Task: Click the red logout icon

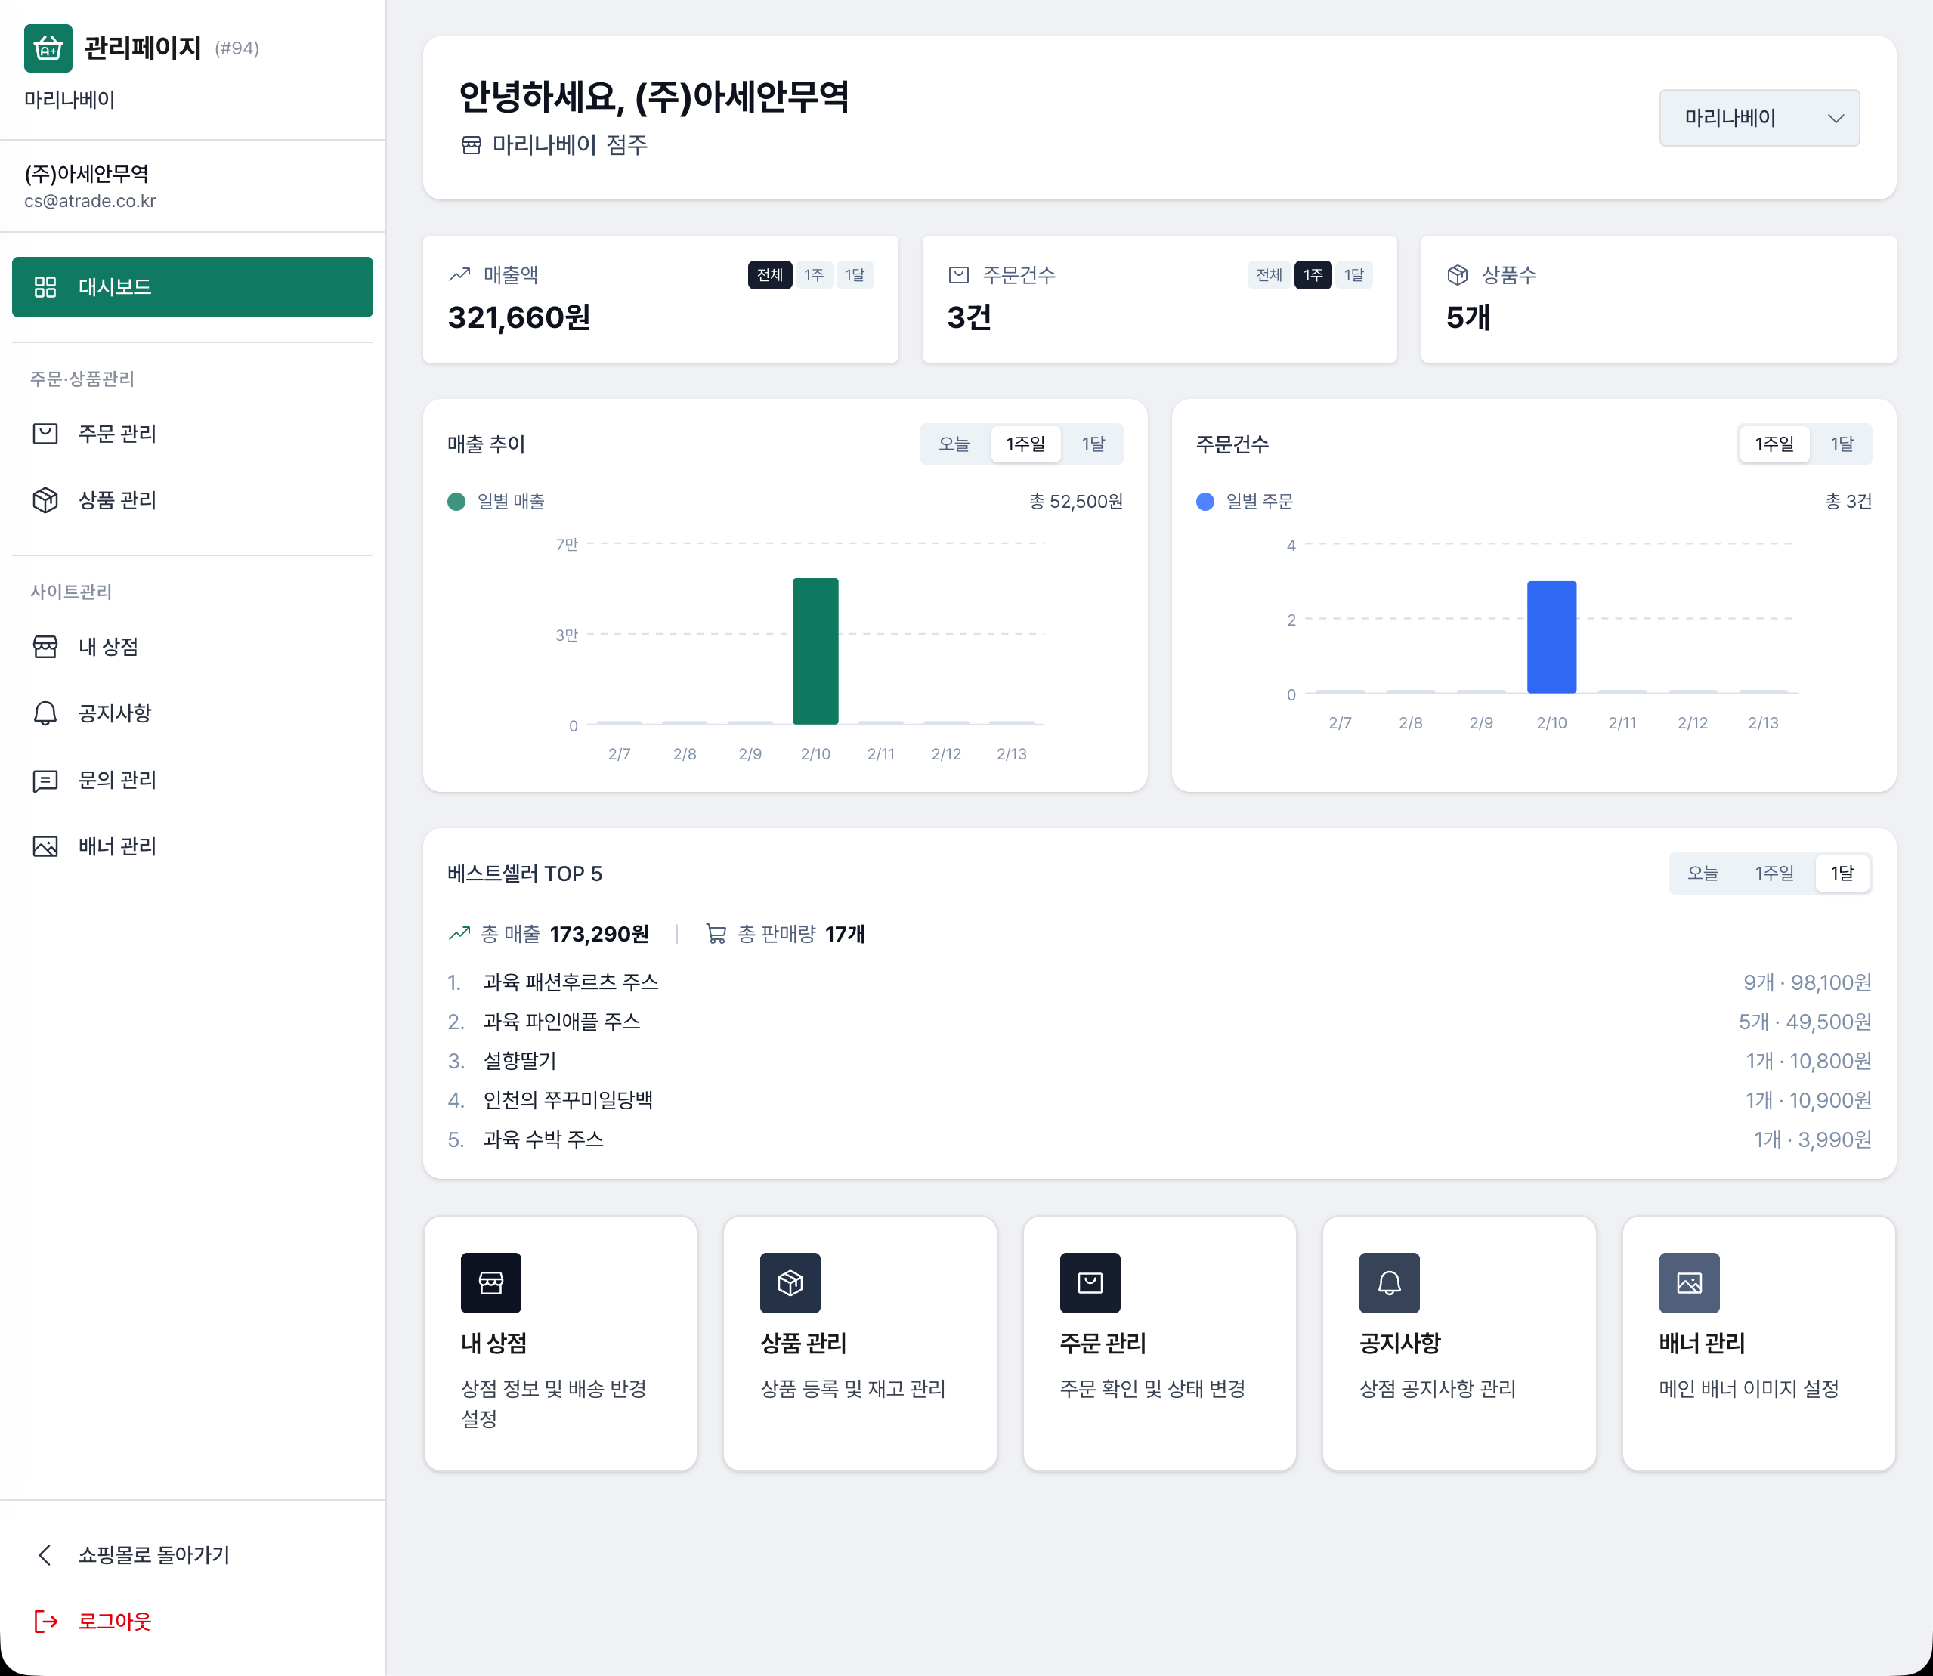Action: 45,1621
